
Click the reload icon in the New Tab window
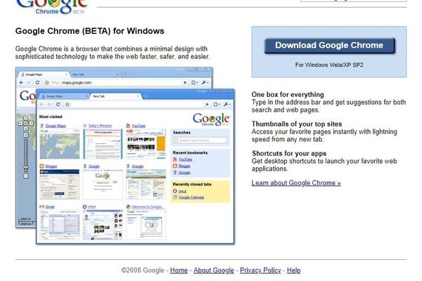pos(58,105)
